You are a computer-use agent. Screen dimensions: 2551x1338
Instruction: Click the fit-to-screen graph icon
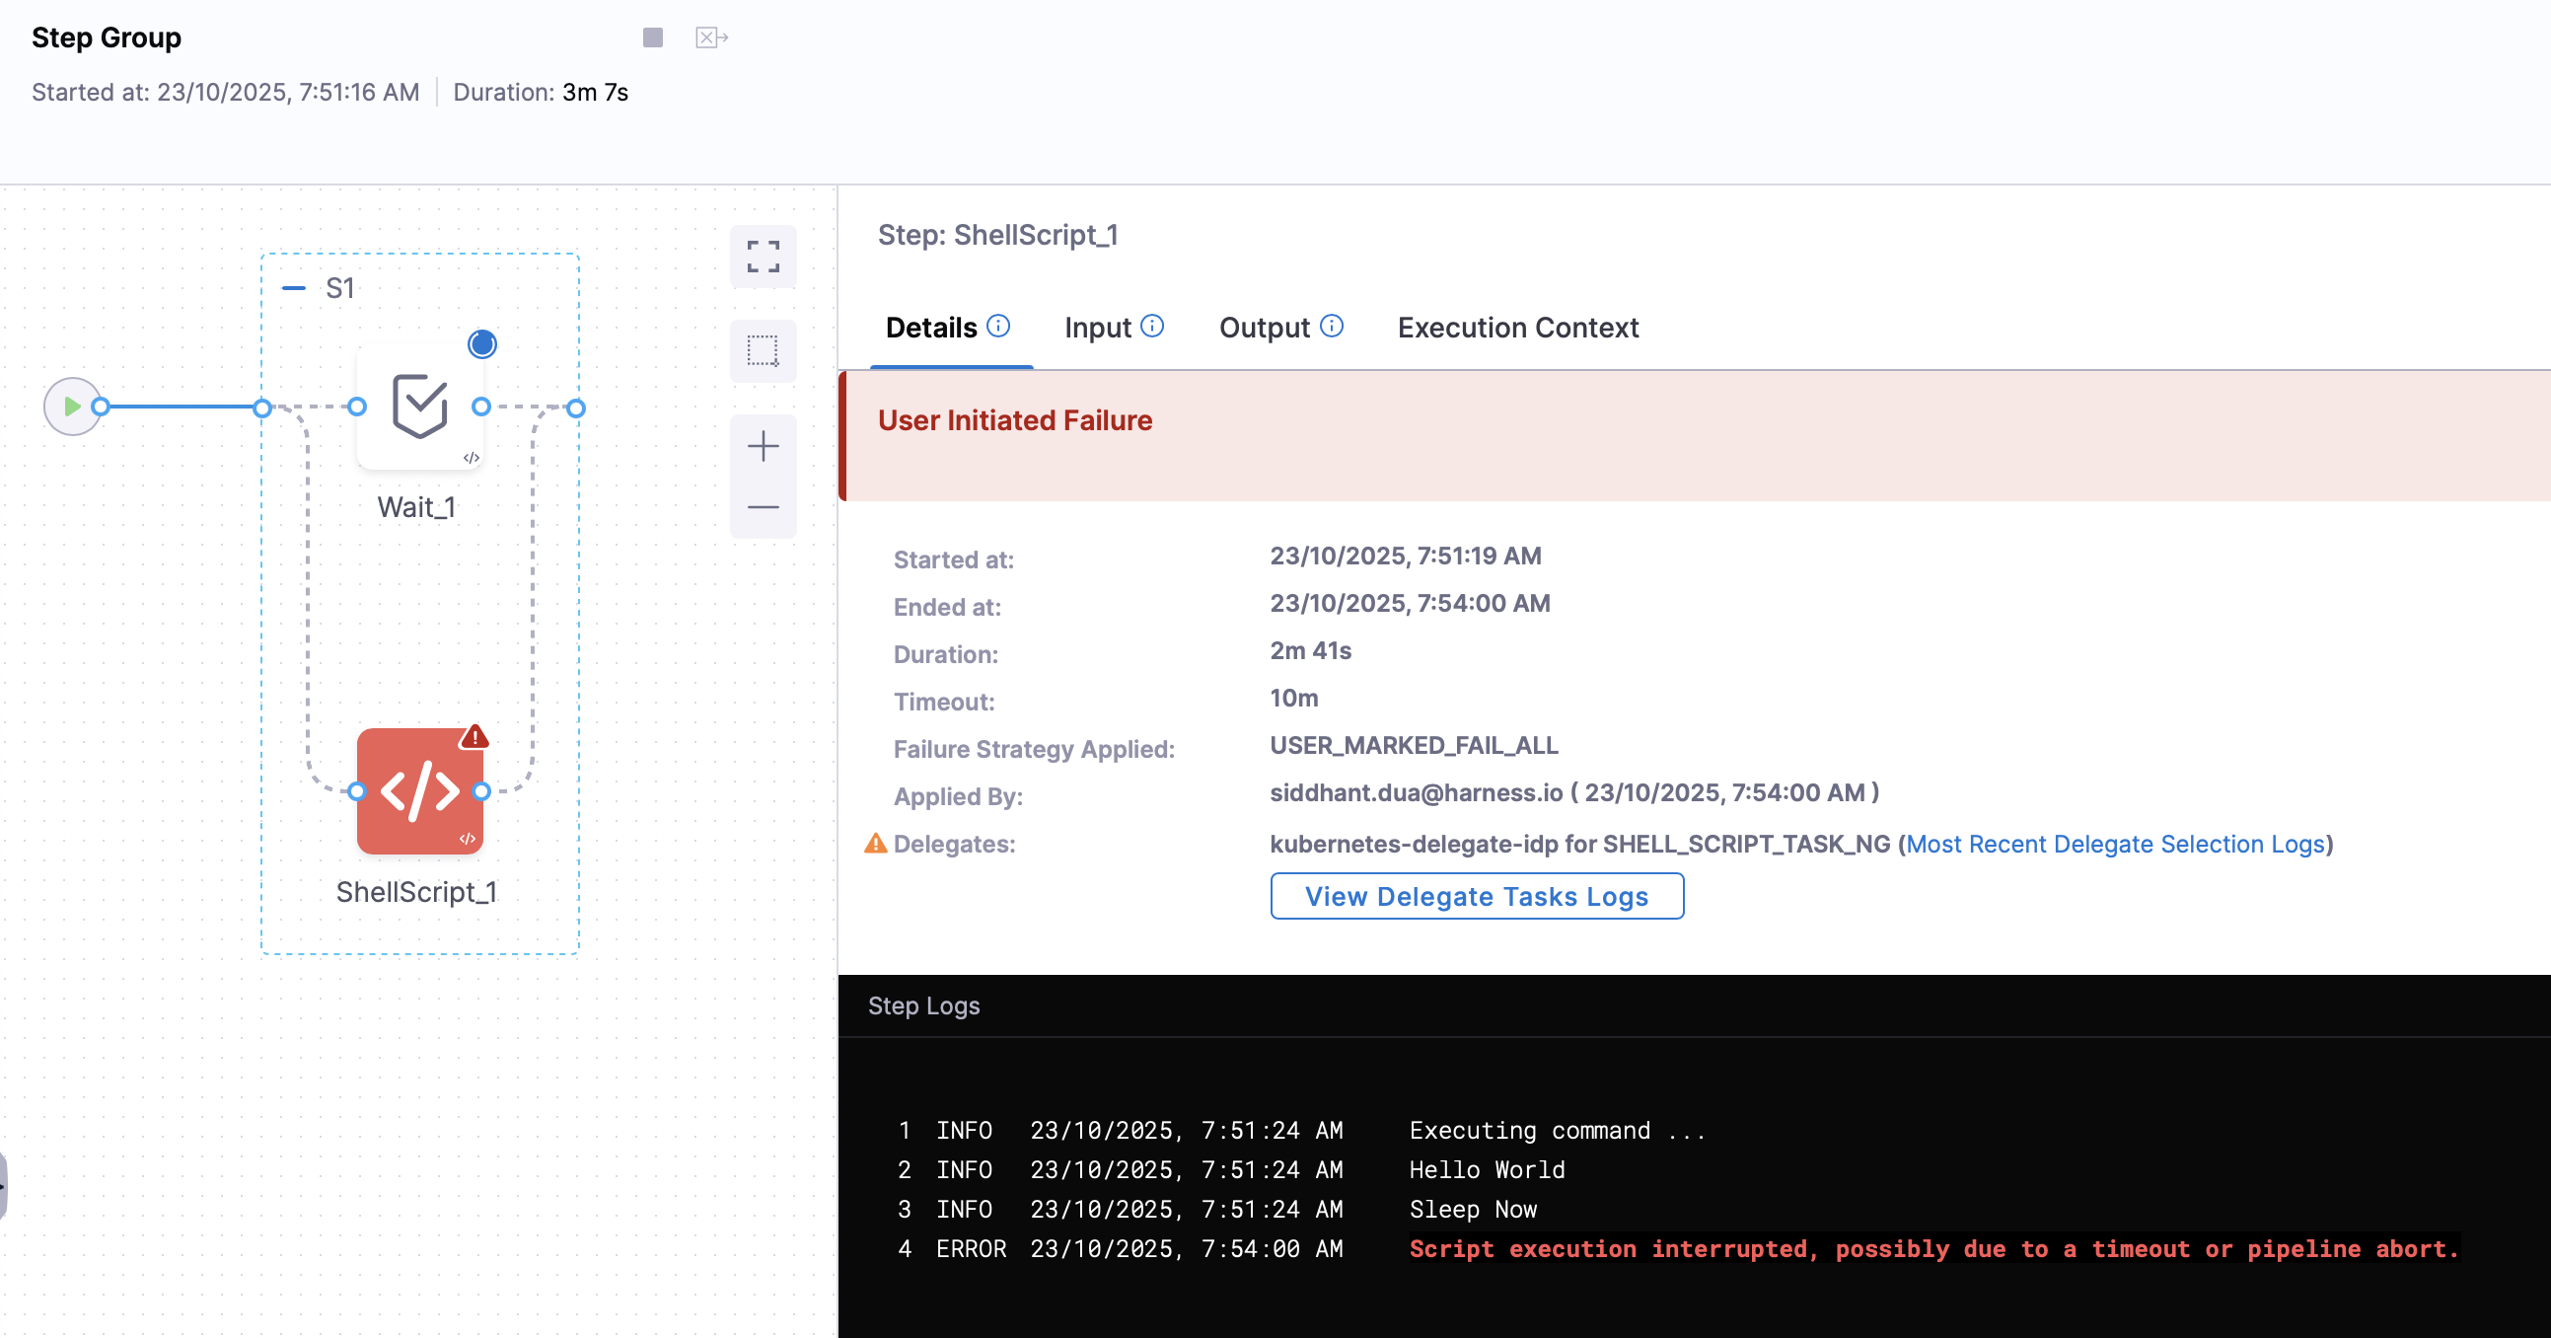[763, 257]
